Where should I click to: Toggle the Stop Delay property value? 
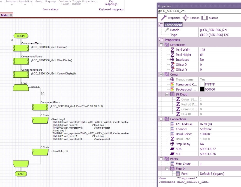(202, 144)
